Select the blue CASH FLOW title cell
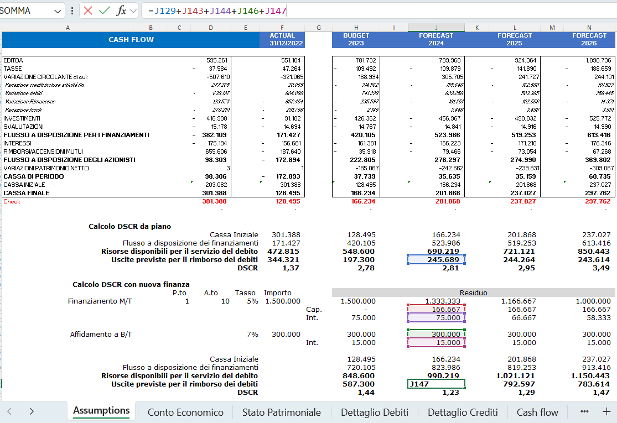617x423 pixels. click(131, 39)
